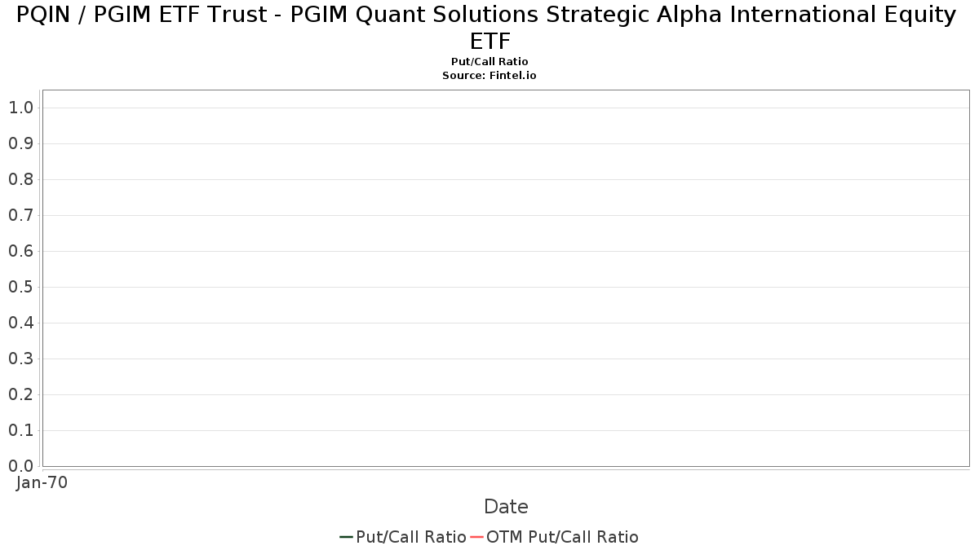Click the 0.2 y-axis tick label
979x550 pixels.
[x=20, y=394]
